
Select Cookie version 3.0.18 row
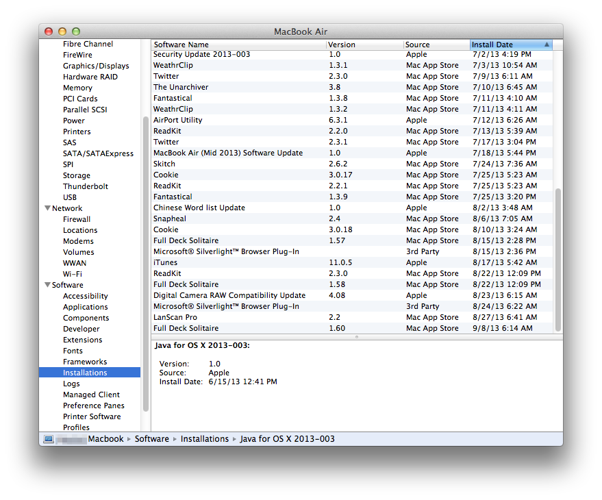(x=352, y=229)
